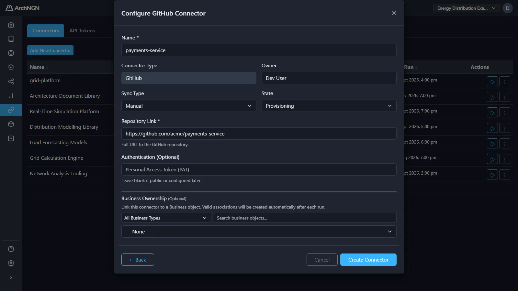518x291 pixels.
Task: Focus the Repository Link field
Action: tap(259, 134)
